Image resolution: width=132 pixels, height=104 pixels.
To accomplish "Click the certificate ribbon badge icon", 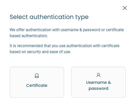I will pyautogui.click(x=37, y=76).
